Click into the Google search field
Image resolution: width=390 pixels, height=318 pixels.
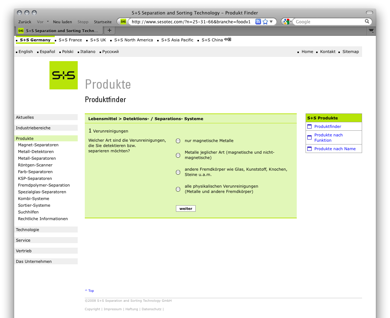[x=329, y=22]
